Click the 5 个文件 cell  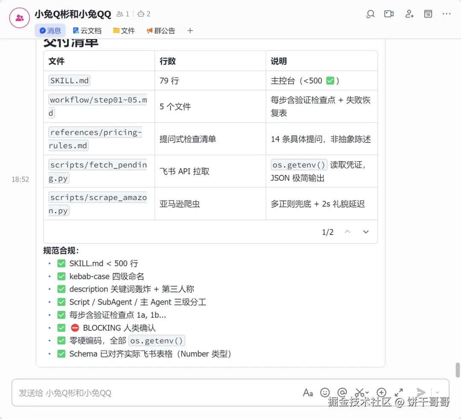210,106
